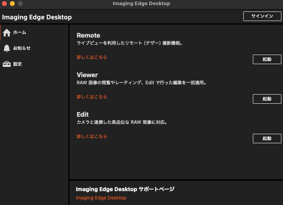283x205 pixels.
Task: Launch Edit with its 起動 button
Action: (267, 139)
